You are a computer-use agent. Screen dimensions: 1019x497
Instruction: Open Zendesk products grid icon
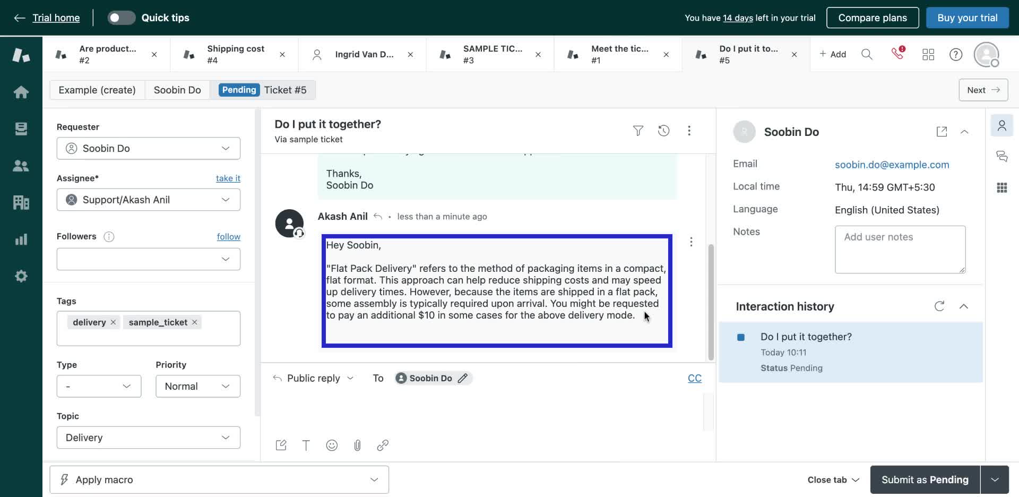click(928, 54)
